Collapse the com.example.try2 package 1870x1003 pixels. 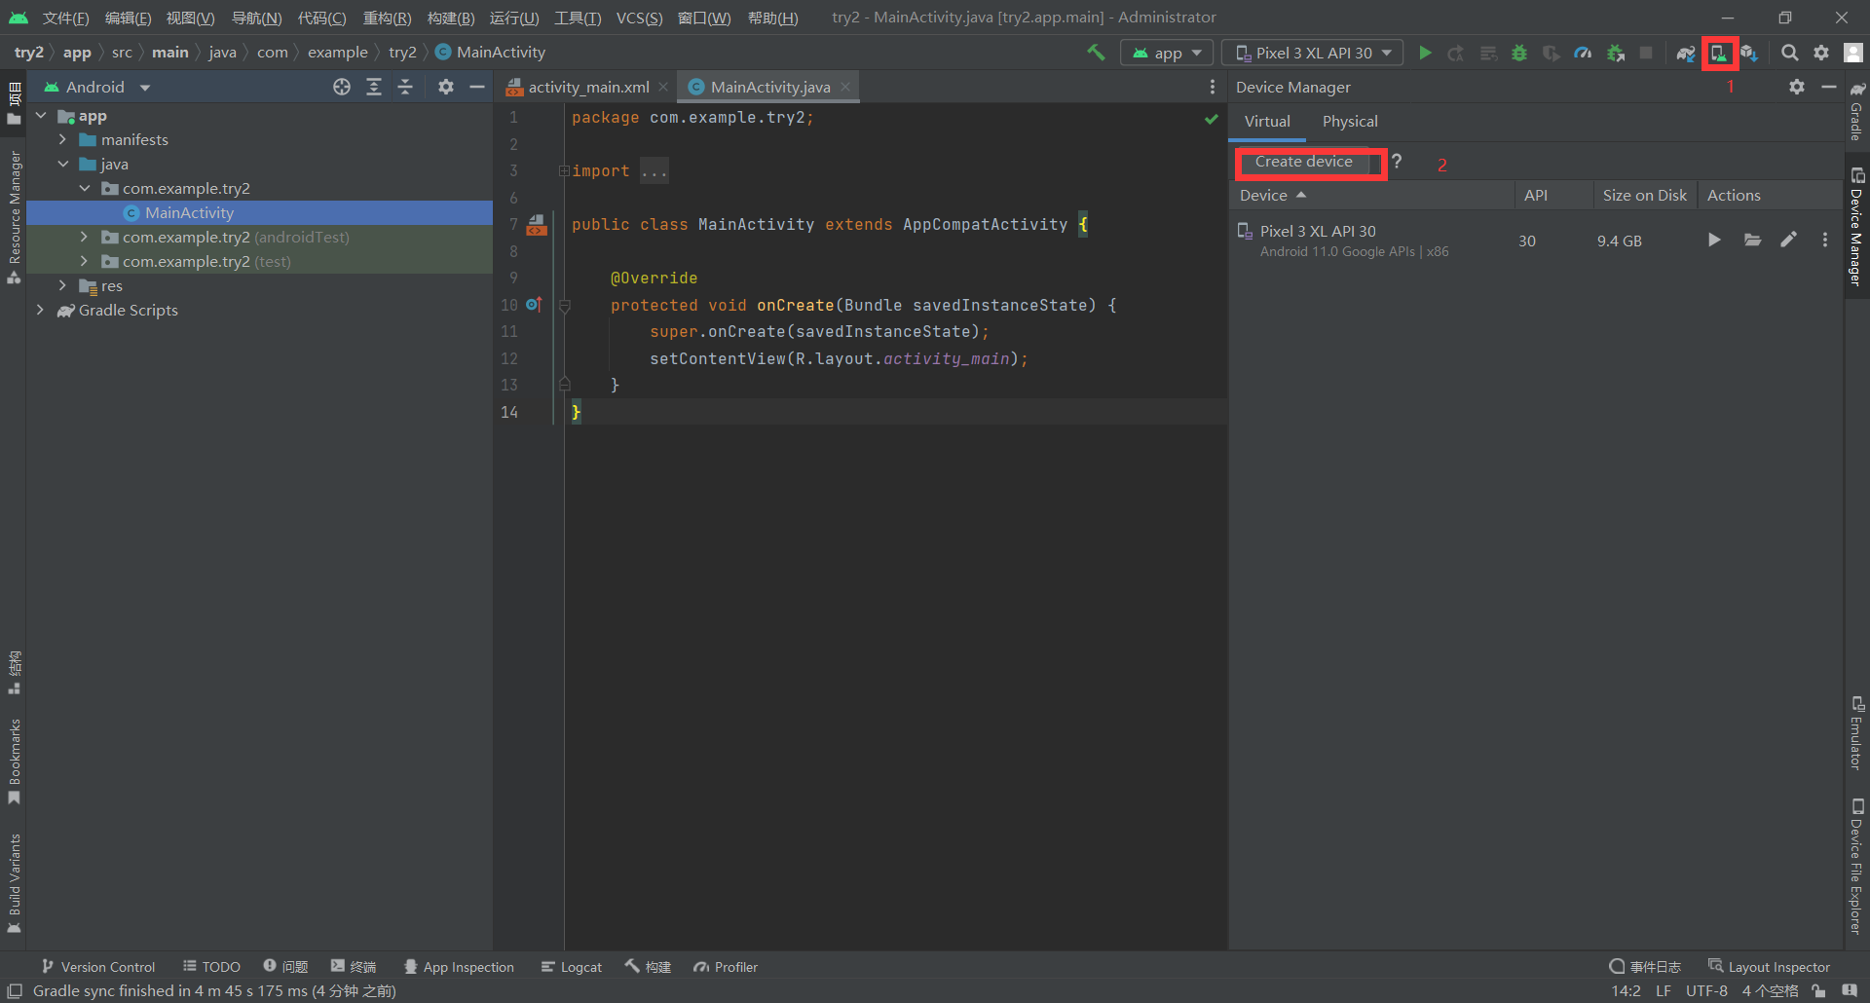[x=84, y=189]
